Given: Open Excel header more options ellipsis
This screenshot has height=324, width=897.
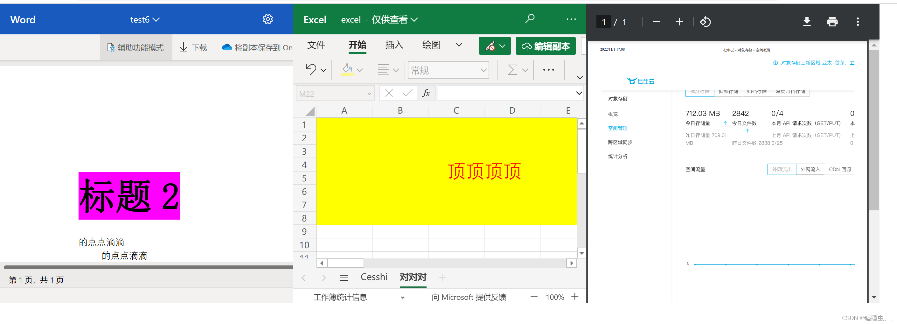Looking at the screenshot, I should click(x=571, y=19).
